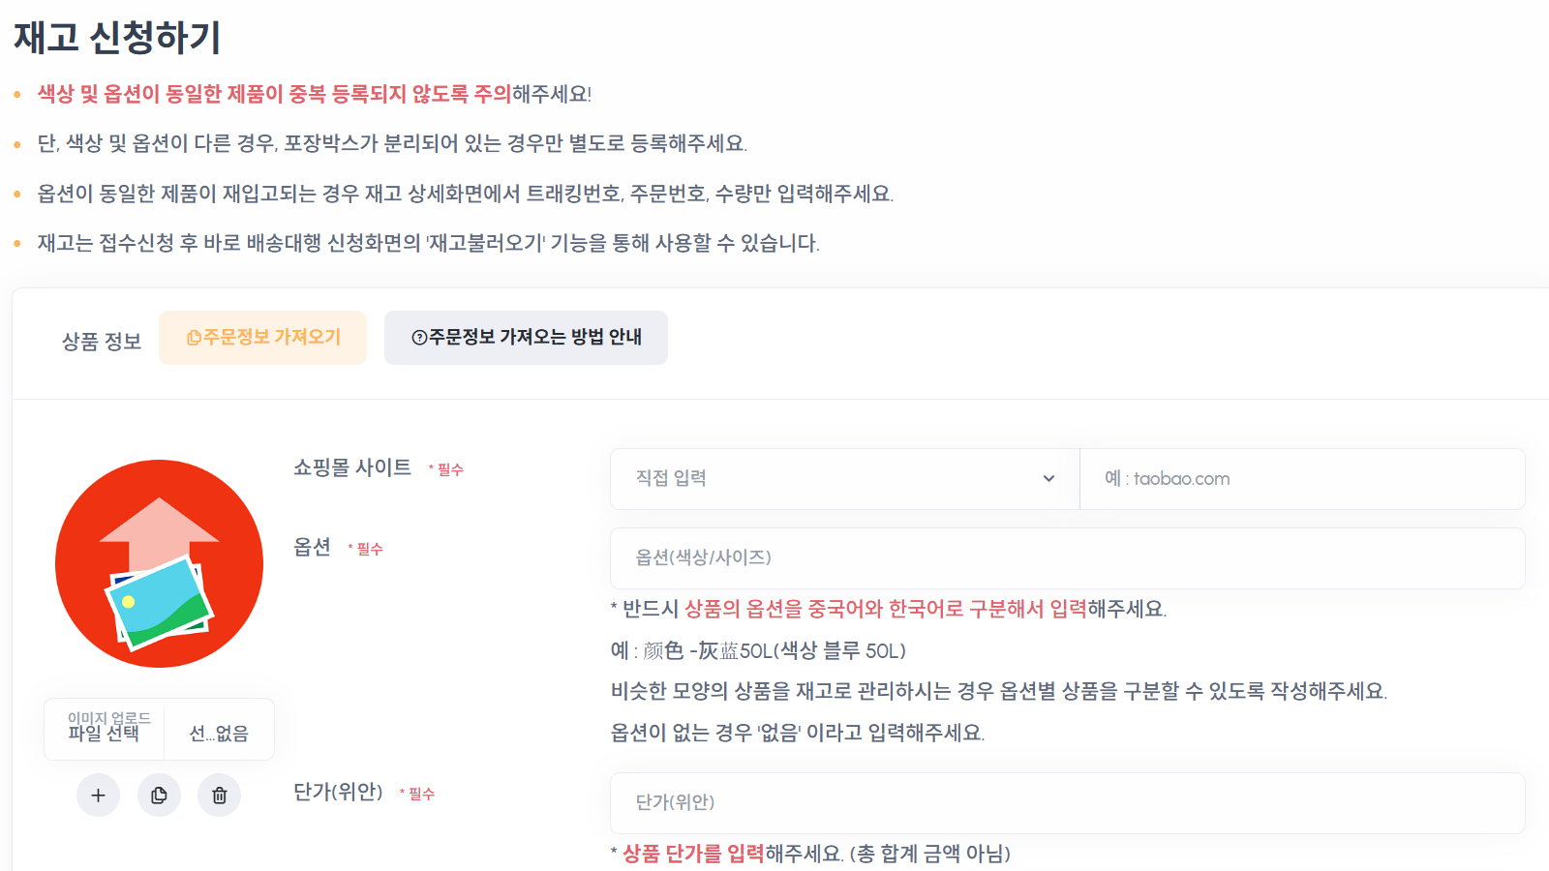1549x871 pixels.
Task: Click the chevron on the site selector
Action: (x=1048, y=478)
